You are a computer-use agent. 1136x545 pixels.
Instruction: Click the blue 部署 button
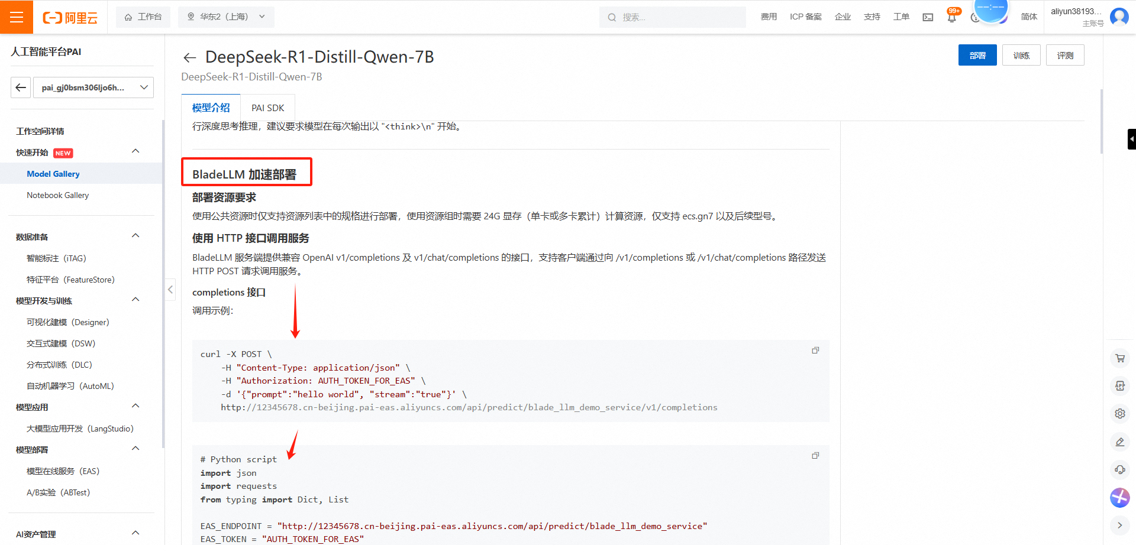coord(977,55)
